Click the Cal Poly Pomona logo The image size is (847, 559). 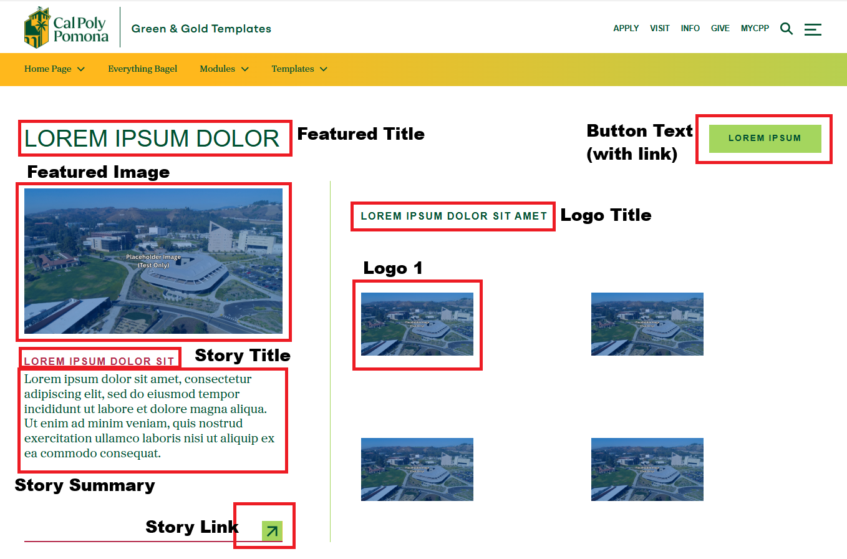click(x=66, y=28)
